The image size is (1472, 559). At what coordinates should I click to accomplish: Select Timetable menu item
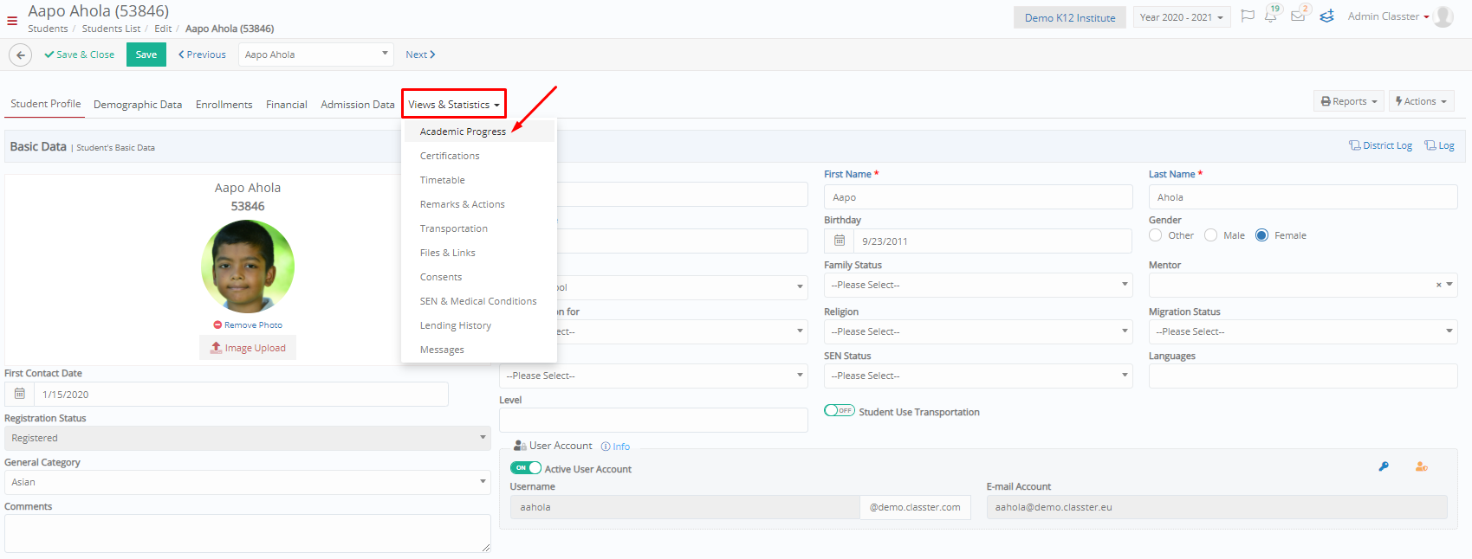coord(479,180)
